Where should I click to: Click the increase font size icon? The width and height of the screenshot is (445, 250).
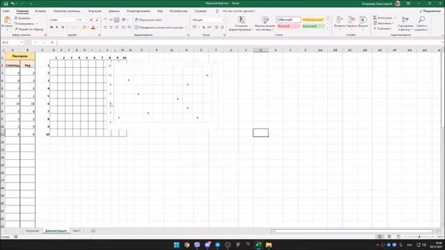coord(91,20)
